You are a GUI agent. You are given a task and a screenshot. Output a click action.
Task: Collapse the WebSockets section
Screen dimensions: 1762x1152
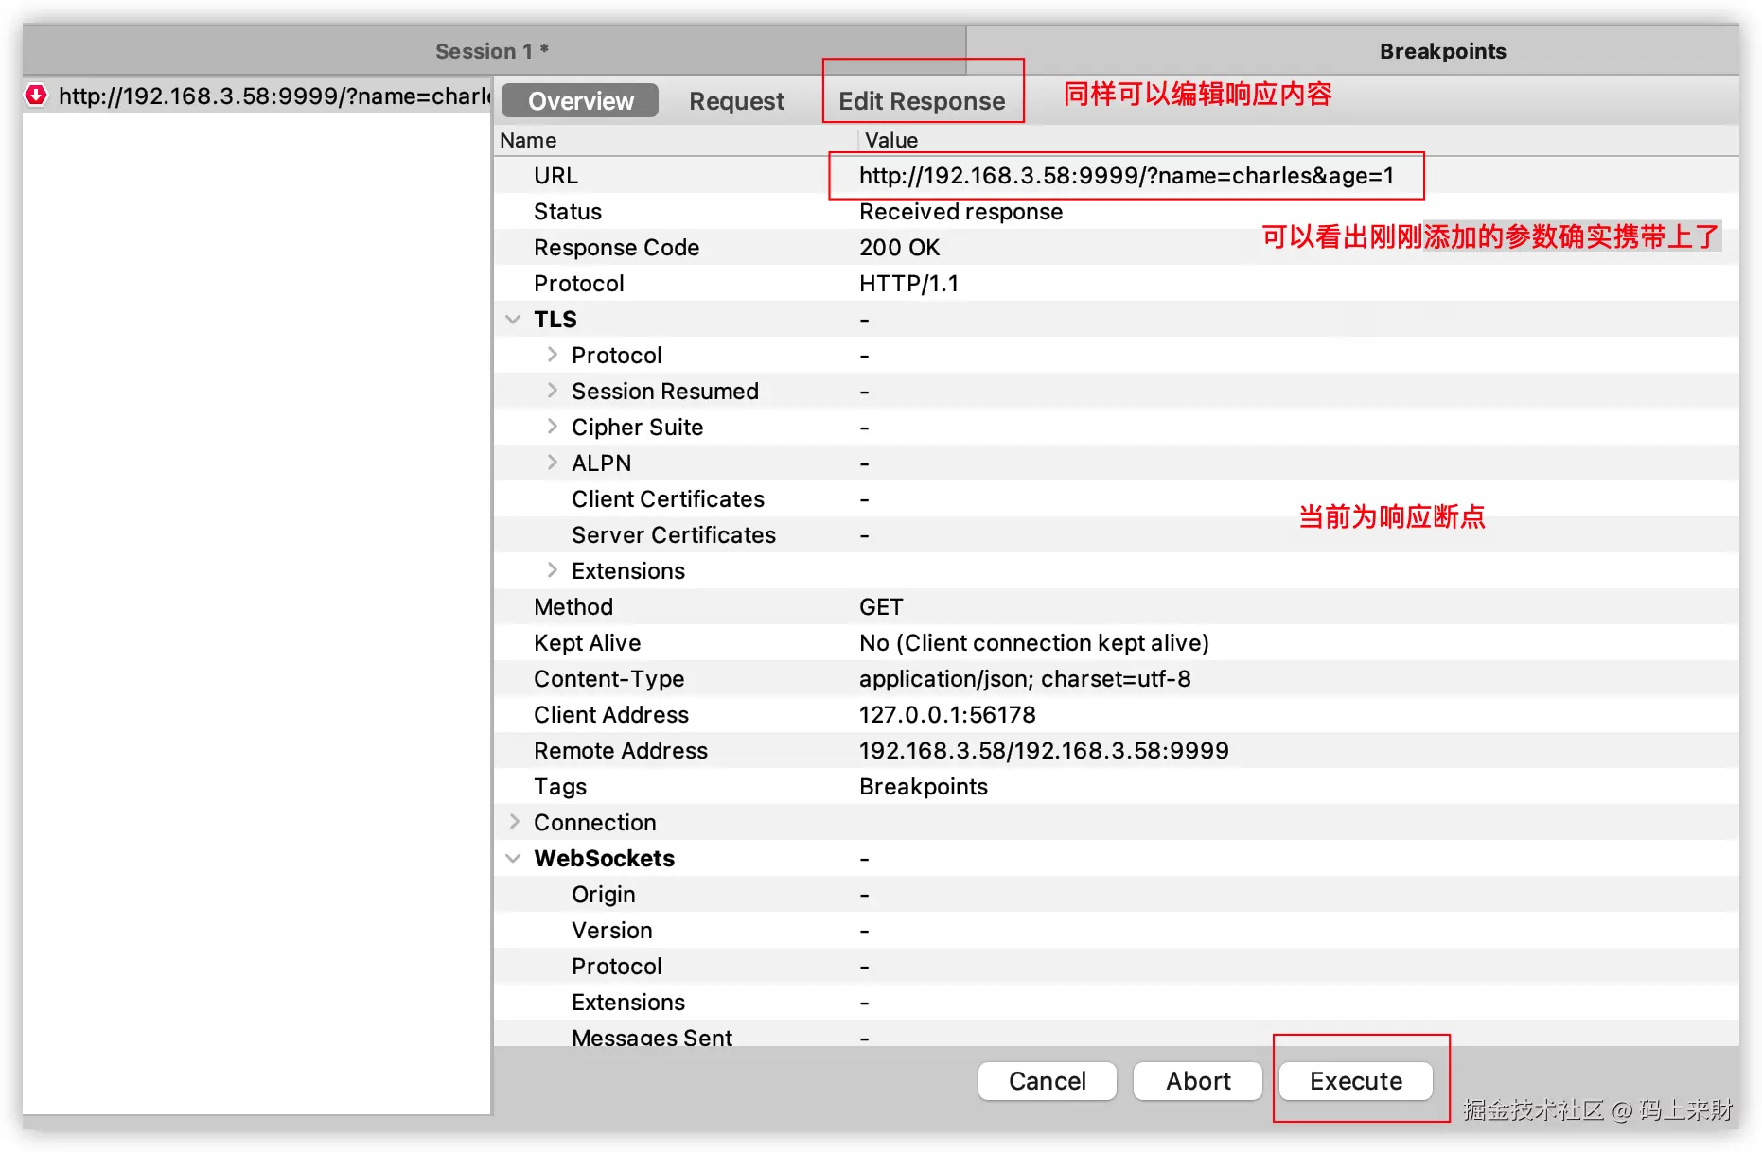coord(514,858)
